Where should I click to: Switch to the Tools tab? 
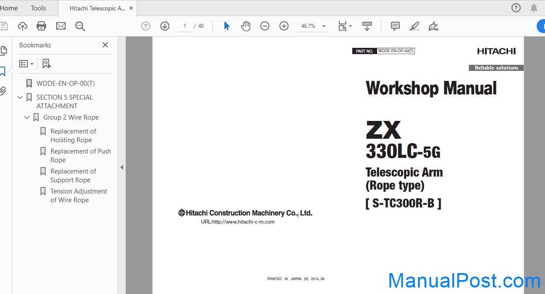(x=38, y=8)
